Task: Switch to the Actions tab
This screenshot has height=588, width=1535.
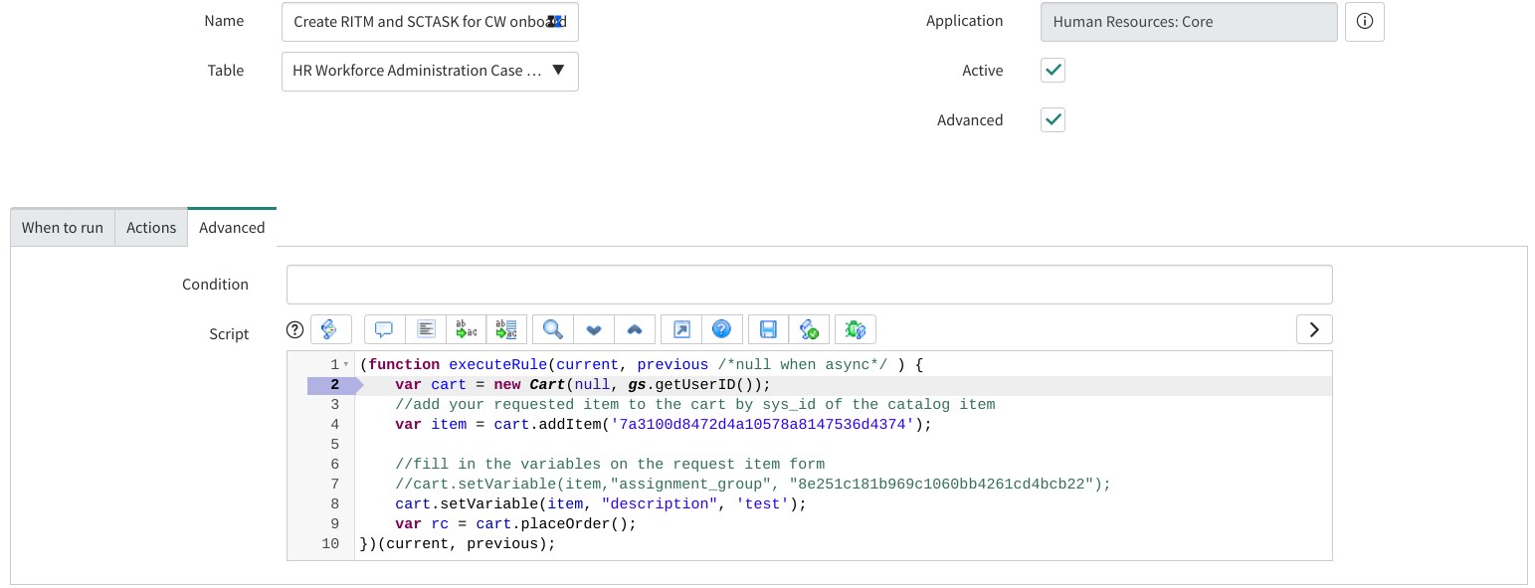Action: pyautogui.click(x=151, y=228)
